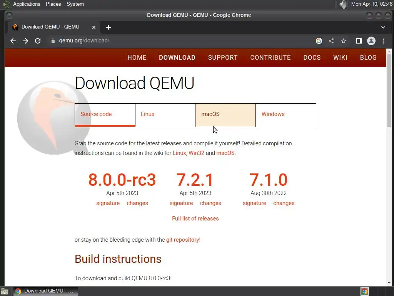Open the Places menu
The image size is (394, 296).
click(53, 4)
